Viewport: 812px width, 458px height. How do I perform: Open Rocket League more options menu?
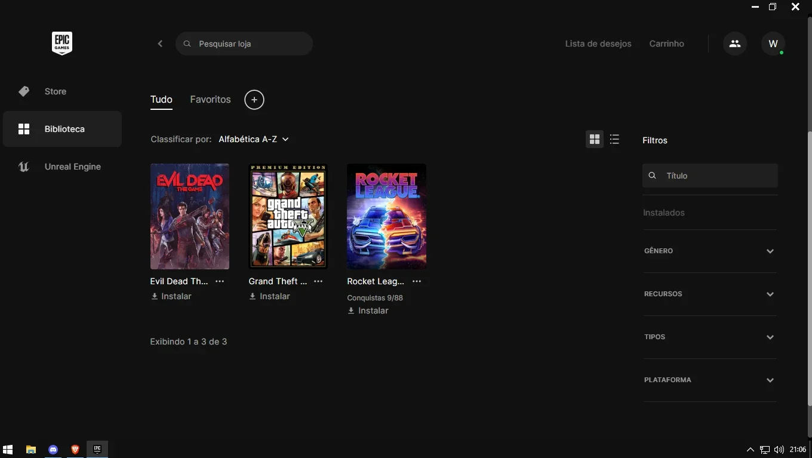point(417,281)
